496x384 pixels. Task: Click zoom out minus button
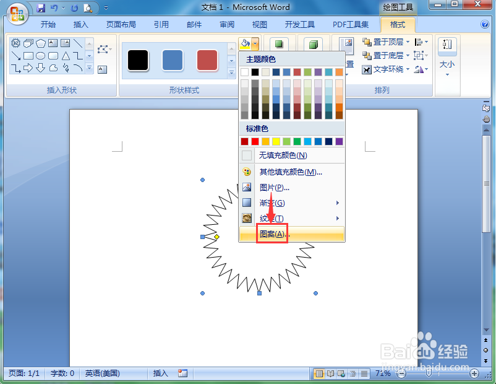click(x=401, y=374)
